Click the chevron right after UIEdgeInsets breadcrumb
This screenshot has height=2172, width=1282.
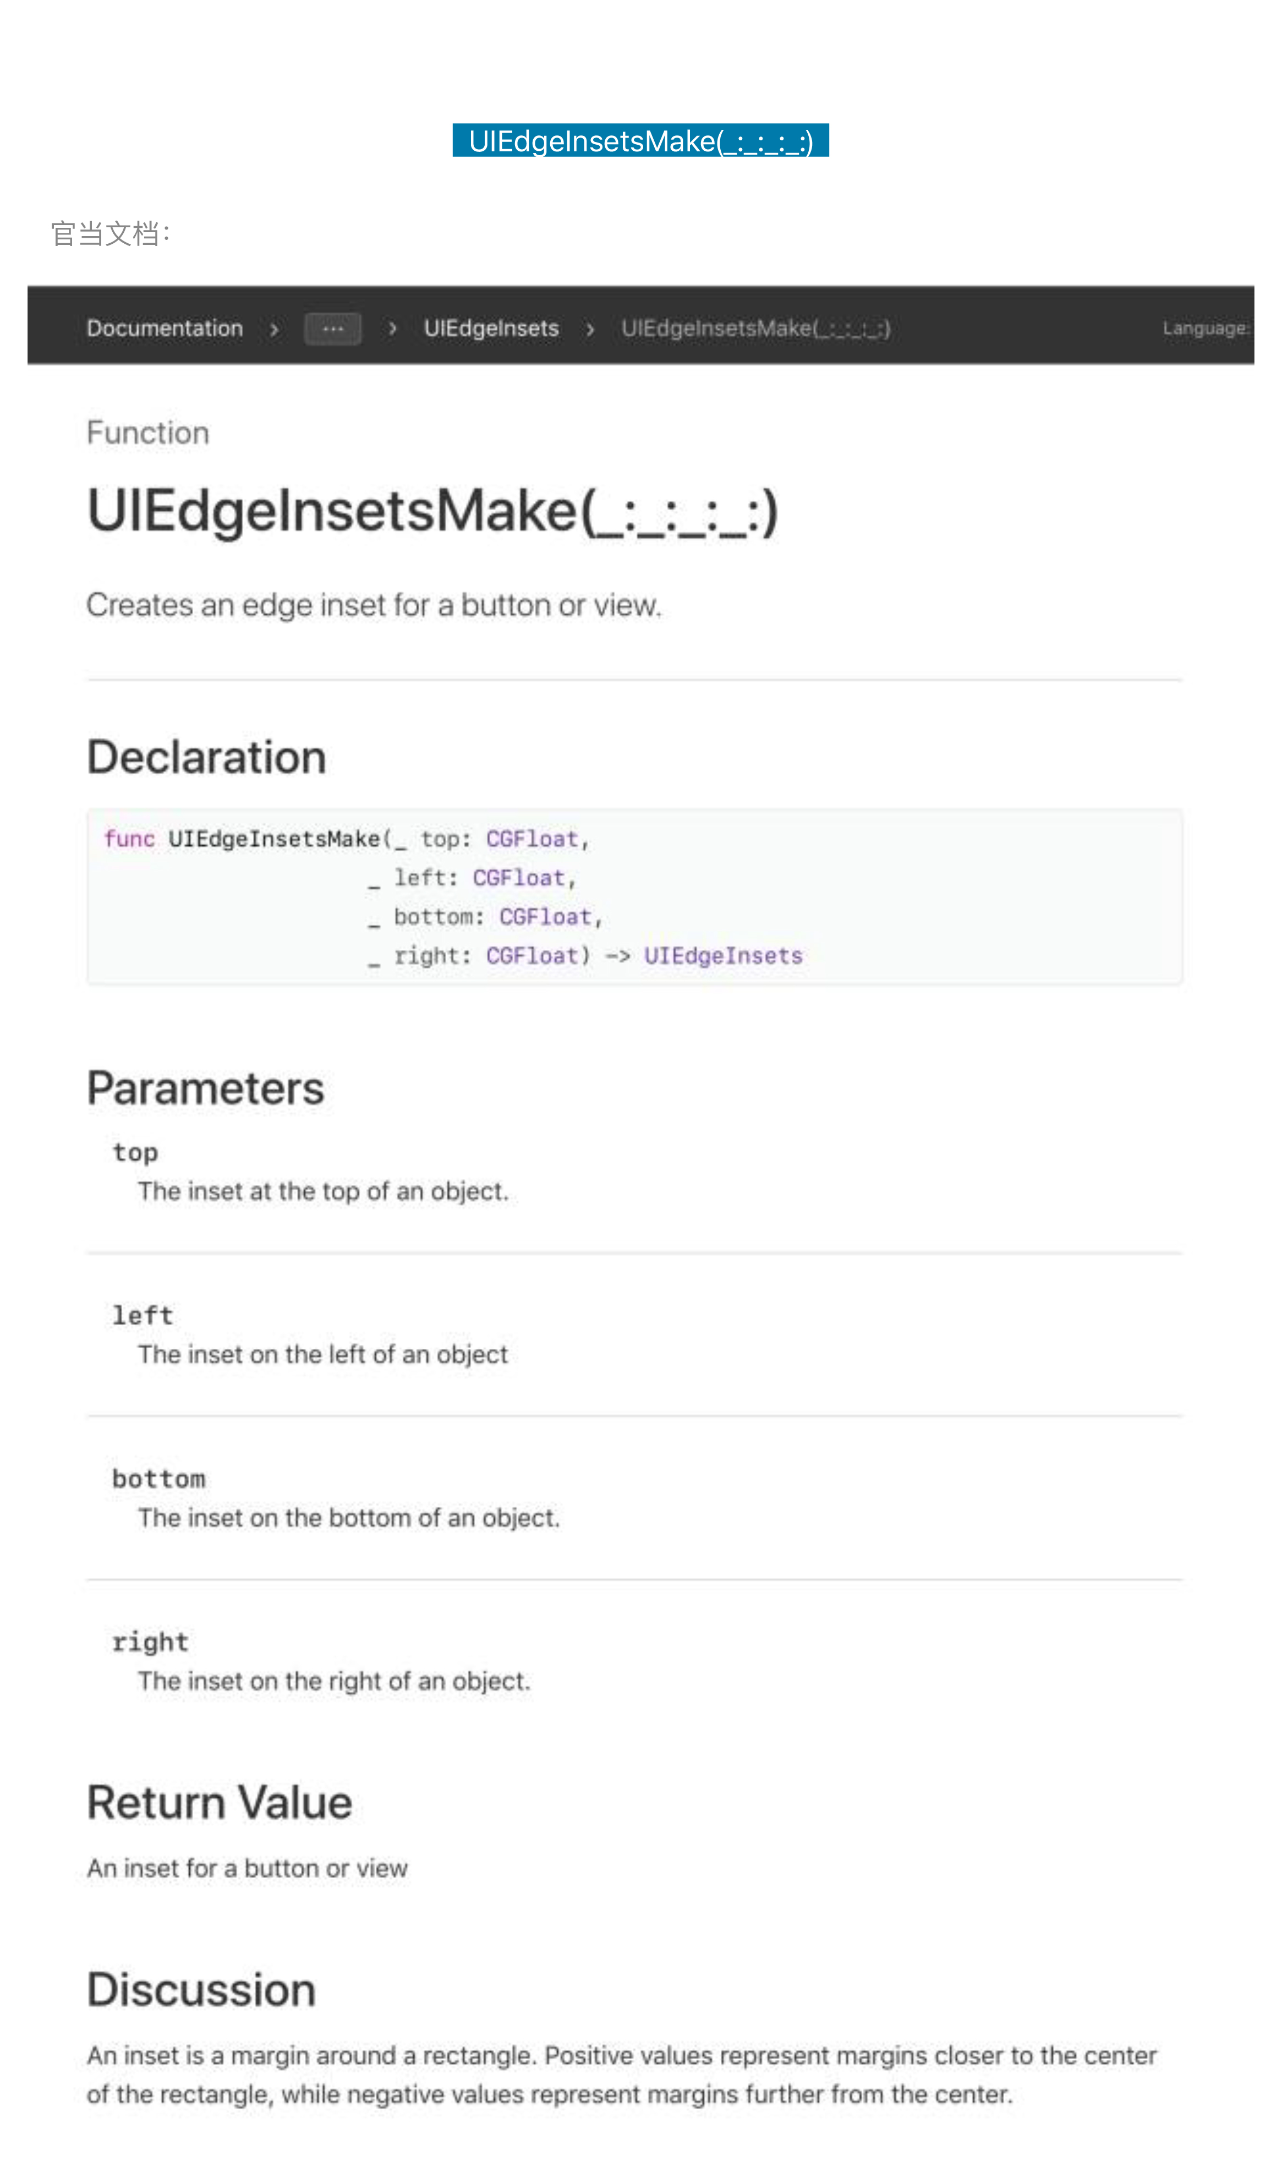[590, 329]
